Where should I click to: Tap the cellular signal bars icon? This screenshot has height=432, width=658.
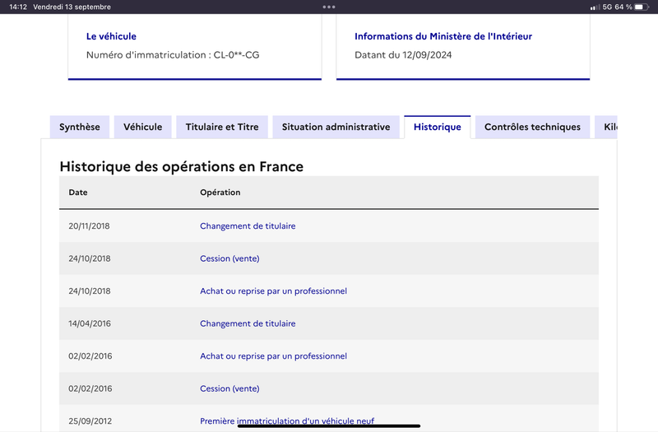pos(595,7)
